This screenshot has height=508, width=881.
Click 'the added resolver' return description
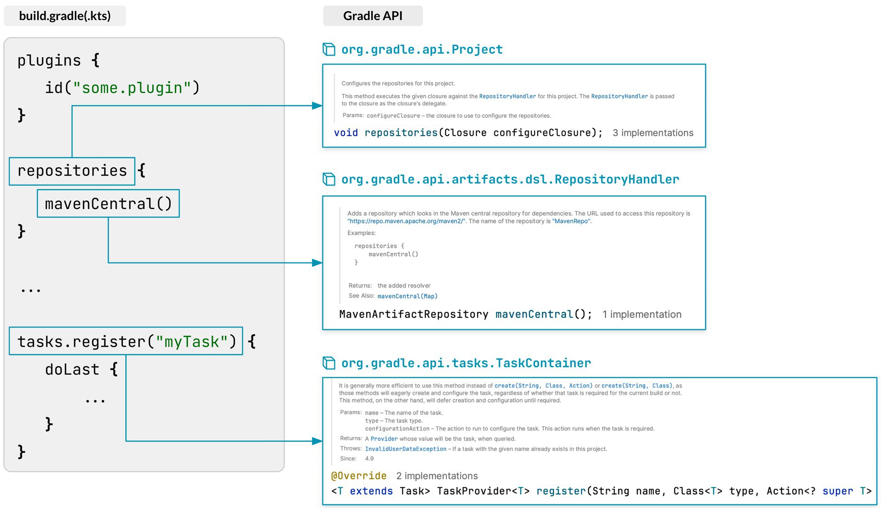tap(404, 286)
